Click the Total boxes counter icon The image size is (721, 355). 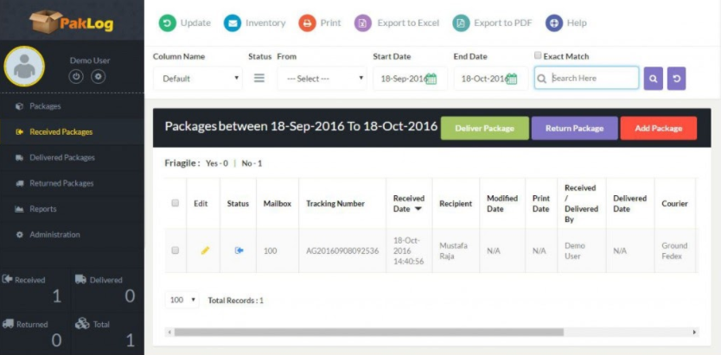click(82, 324)
